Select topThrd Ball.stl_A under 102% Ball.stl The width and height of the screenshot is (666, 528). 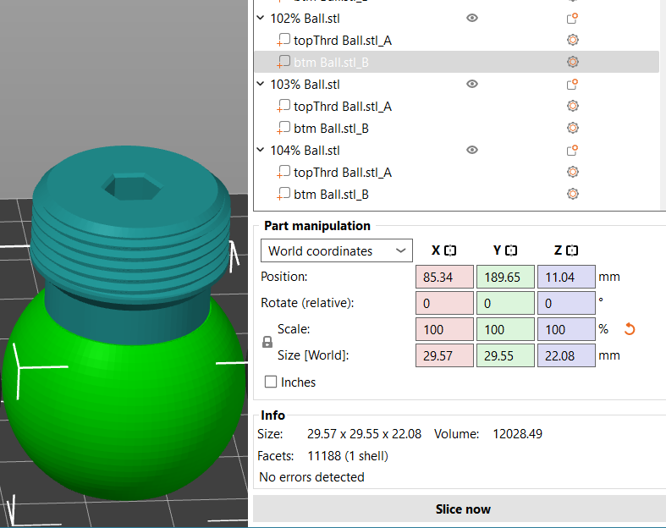coord(457,41)
